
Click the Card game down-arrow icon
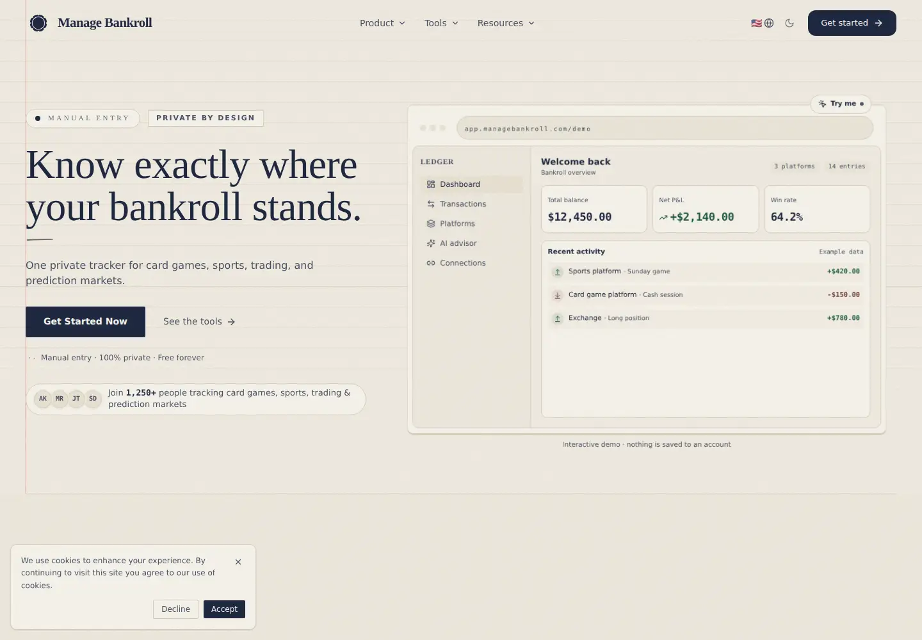558,295
